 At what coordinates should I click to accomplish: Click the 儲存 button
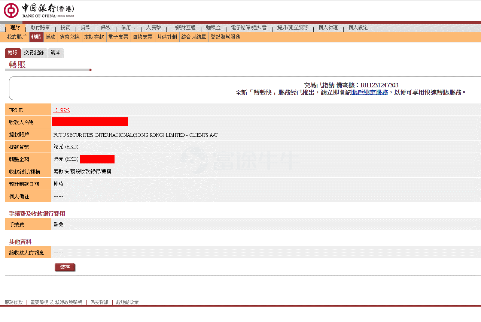(65, 267)
